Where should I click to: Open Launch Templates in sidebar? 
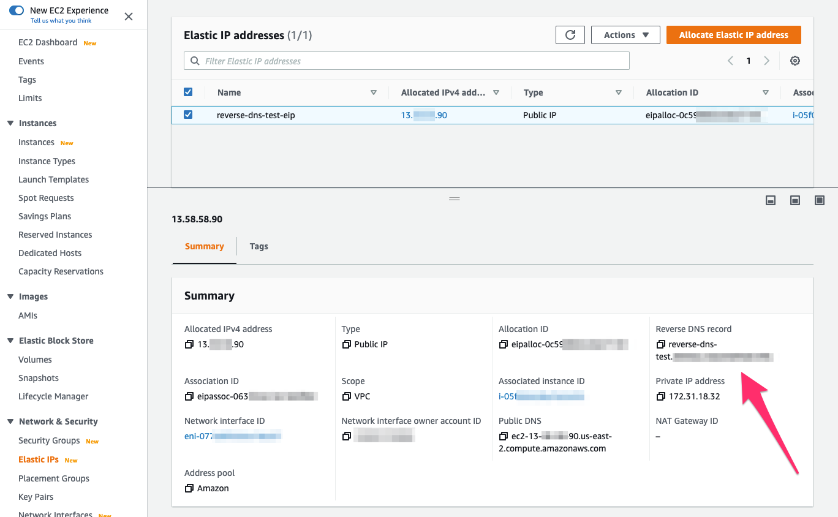tap(53, 179)
